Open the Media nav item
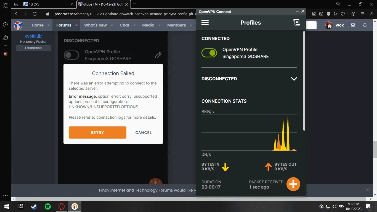The height and width of the screenshot is (212, 377). pyautogui.click(x=148, y=25)
